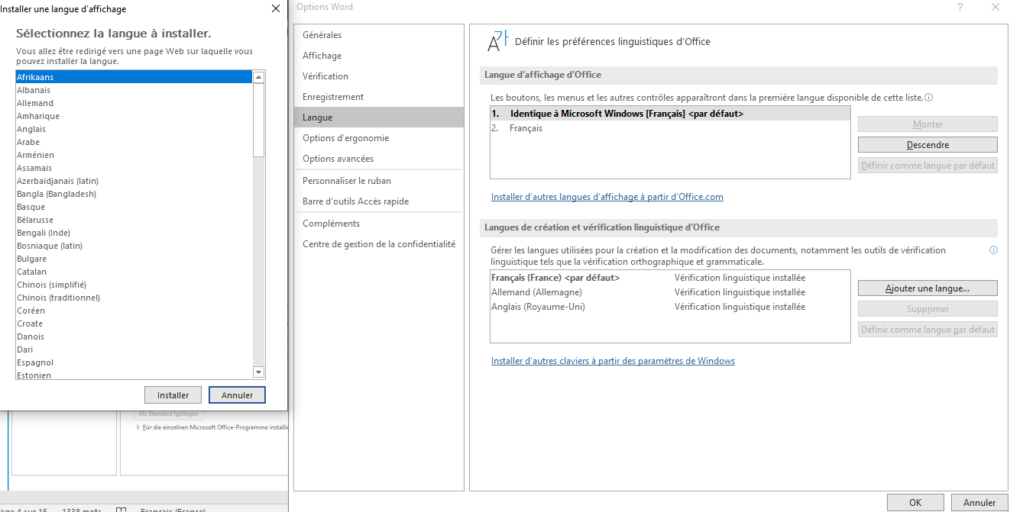Click the language list scrollbar thumb
Screen dimensions: 1010x512
point(258,120)
